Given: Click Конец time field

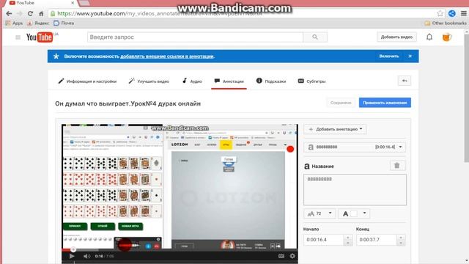Looking at the screenshot, I should click(x=377, y=240).
